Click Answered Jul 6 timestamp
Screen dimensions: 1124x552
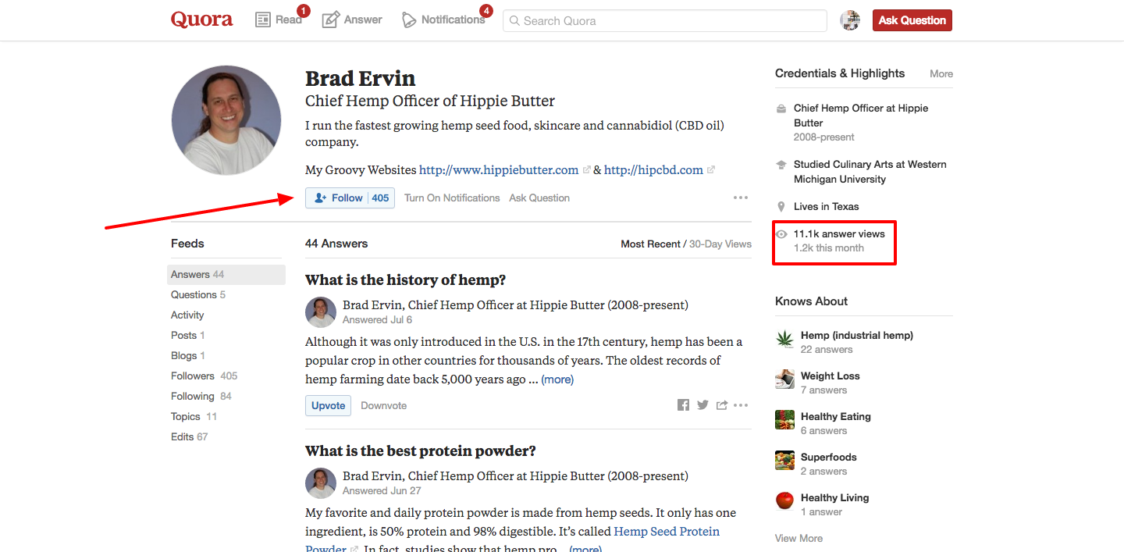pyautogui.click(x=377, y=320)
